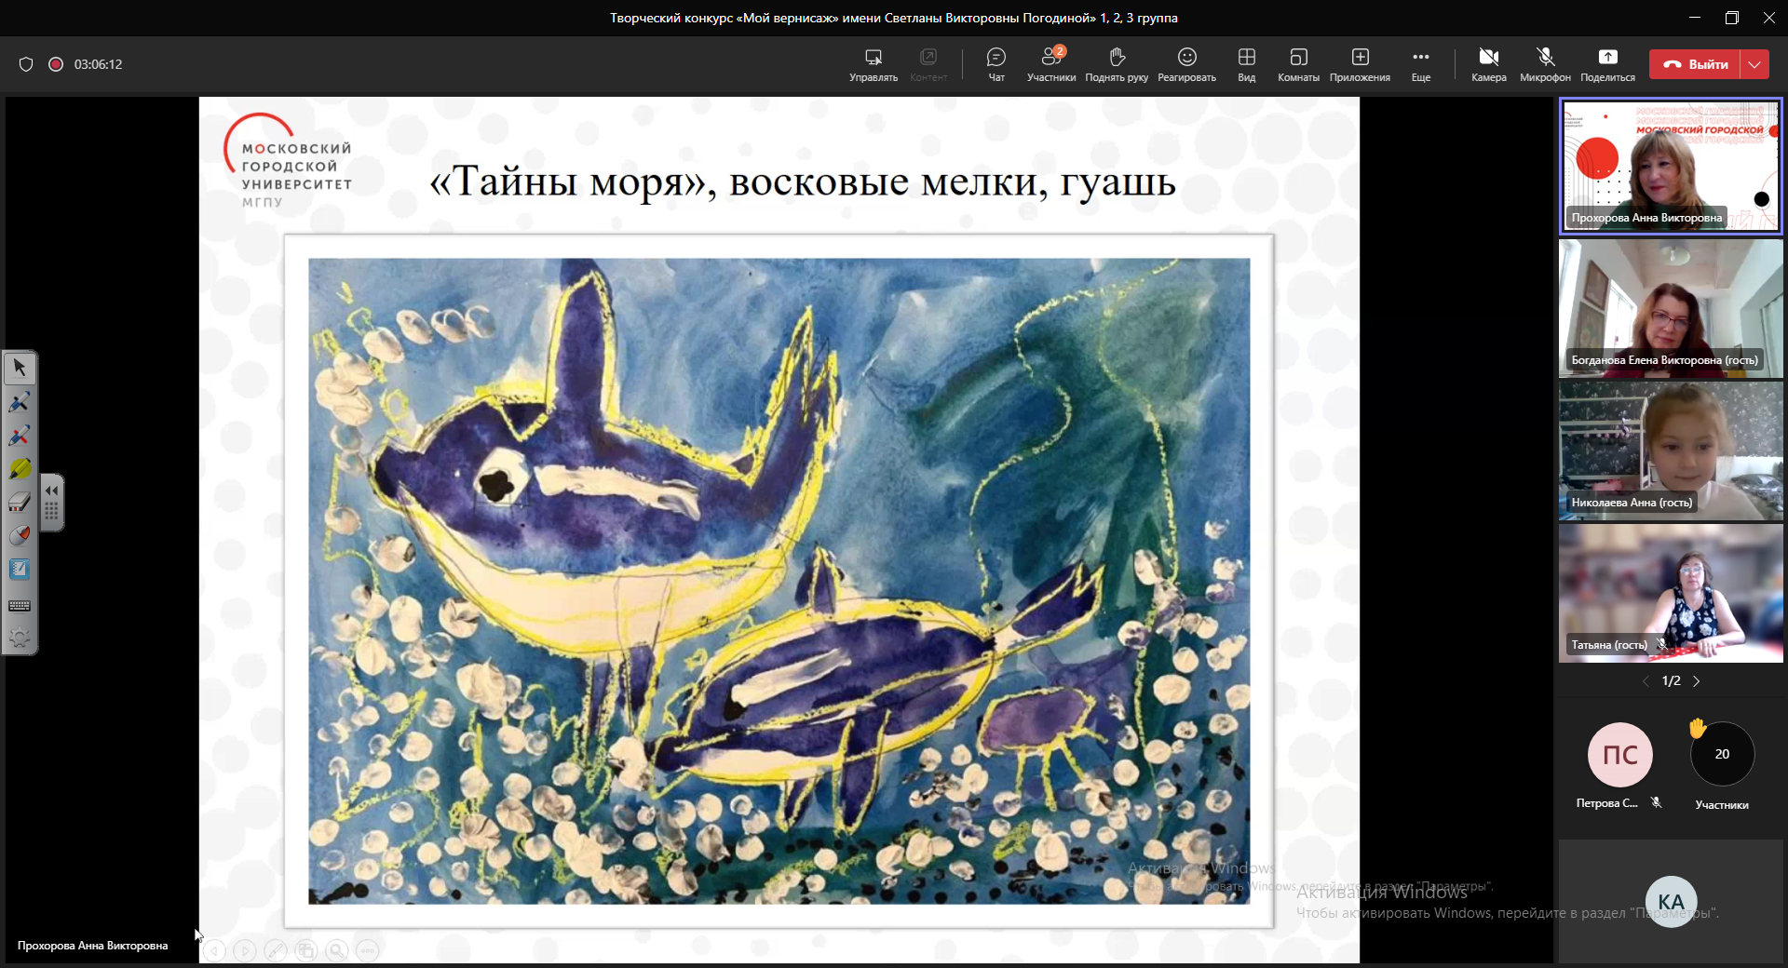Open the Apps (Приложения) menu
The width and height of the screenshot is (1788, 968).
[x=1360, y=64]
